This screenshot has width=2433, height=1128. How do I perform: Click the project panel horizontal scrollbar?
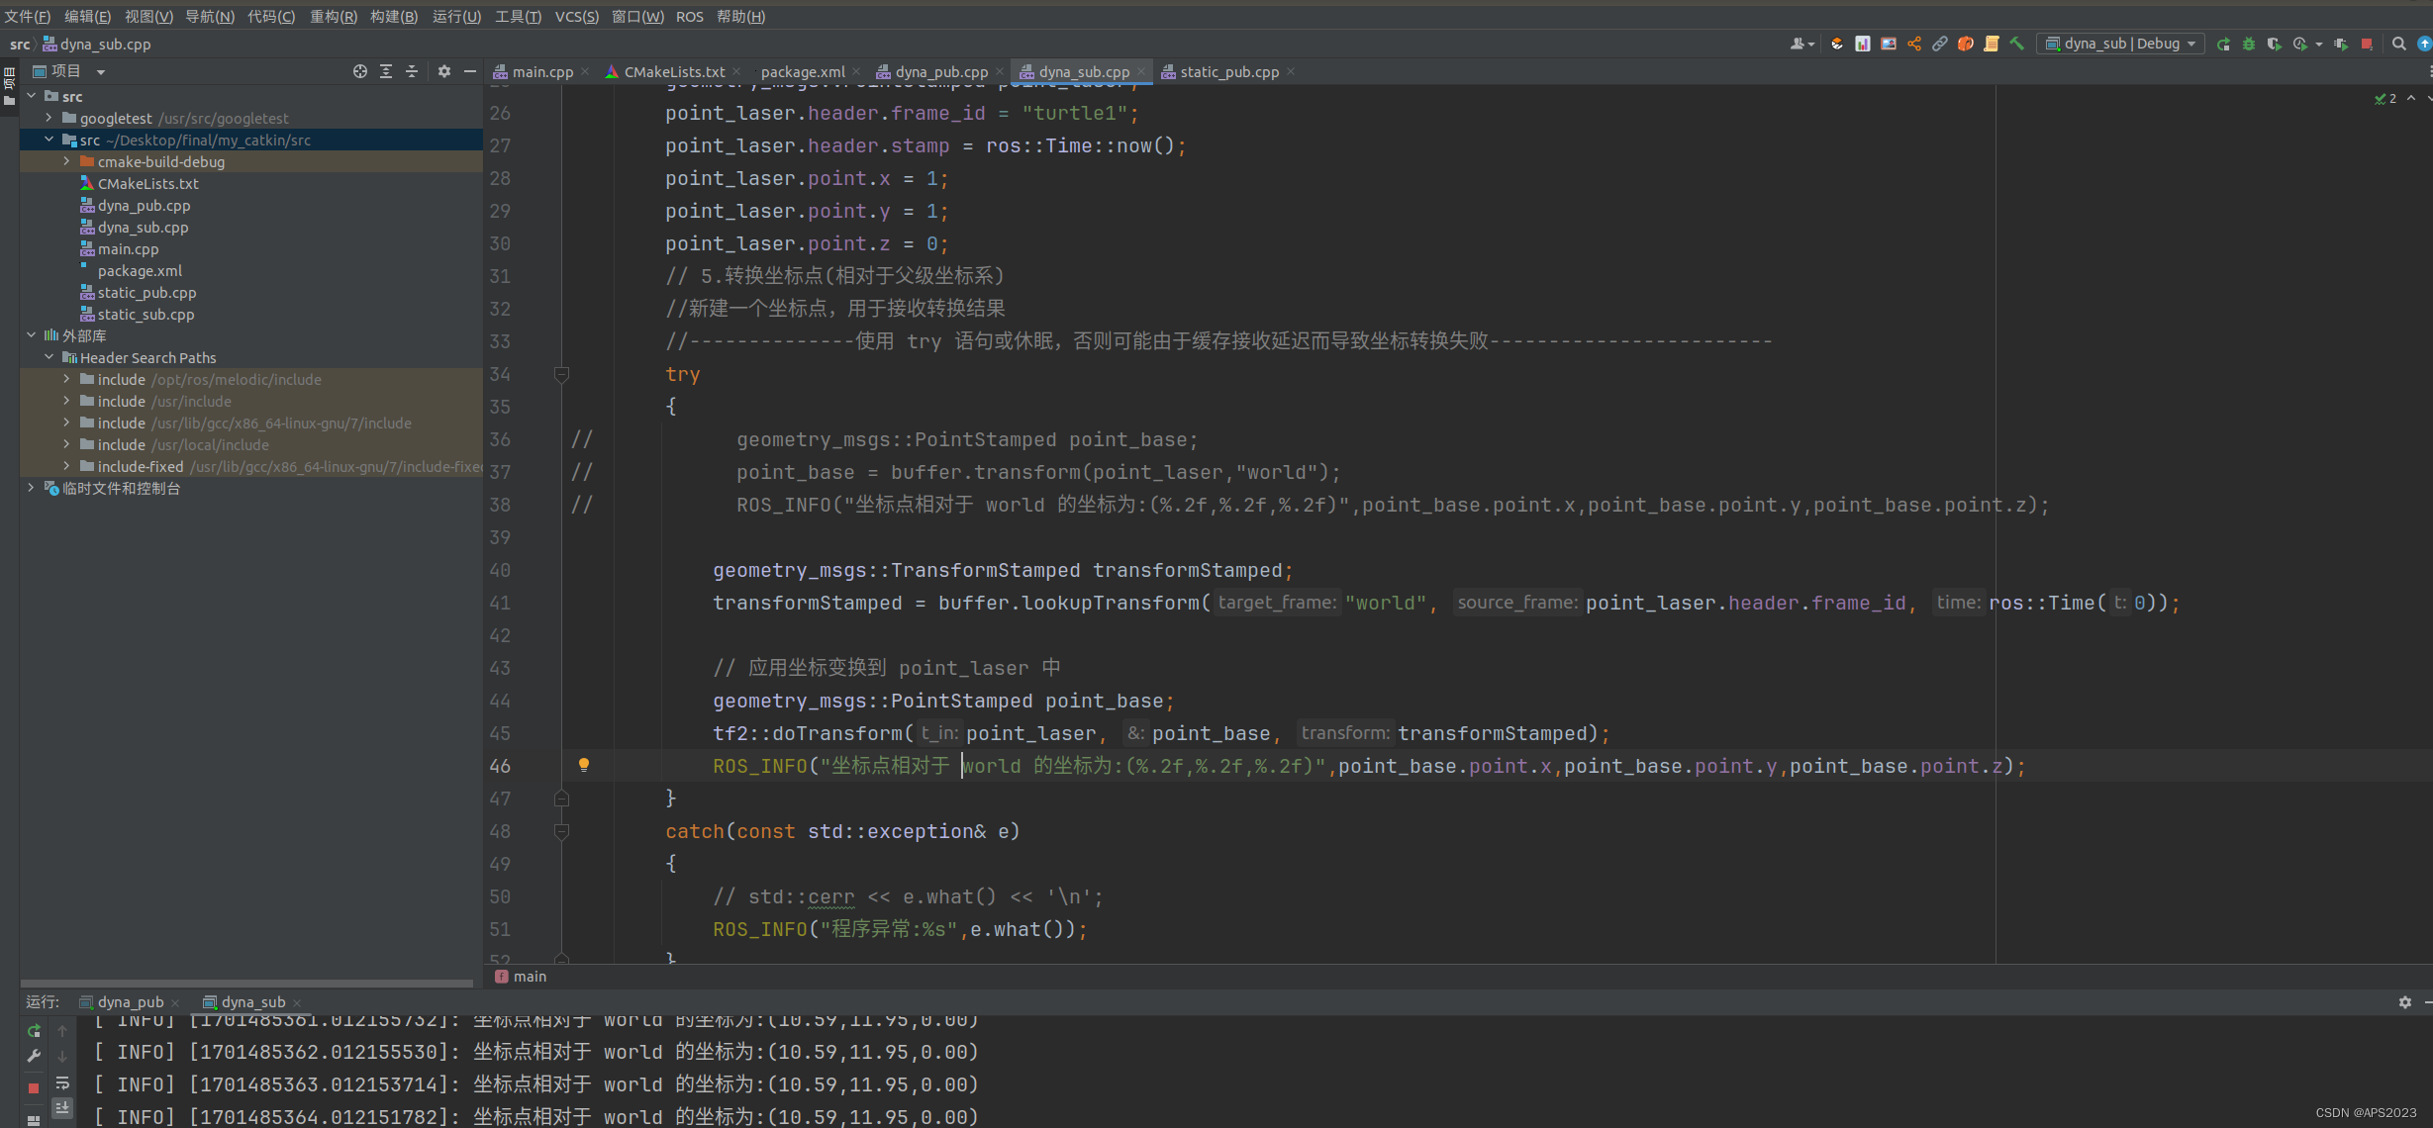[247, 983]
